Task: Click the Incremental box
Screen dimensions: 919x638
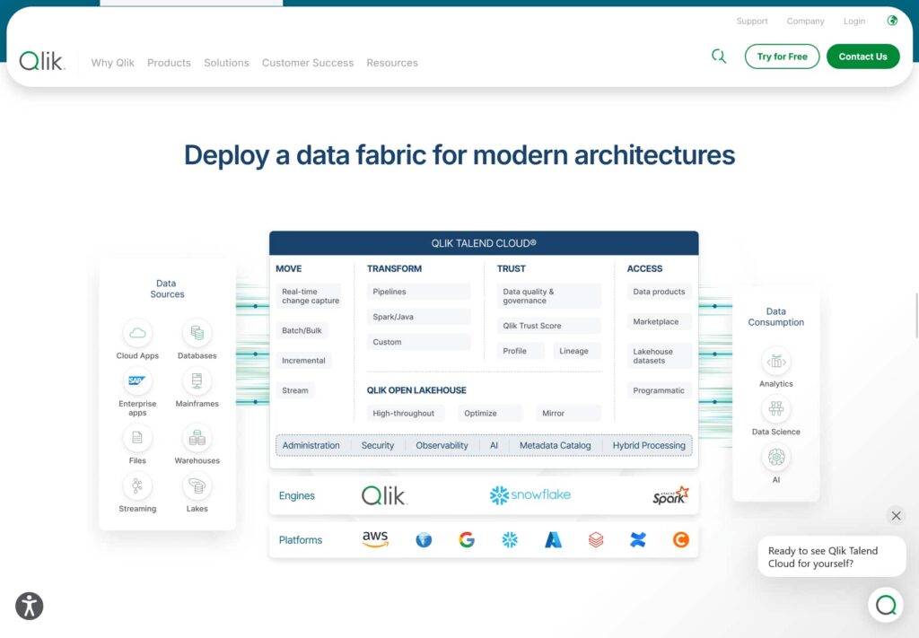Action: tap(303, 361)
